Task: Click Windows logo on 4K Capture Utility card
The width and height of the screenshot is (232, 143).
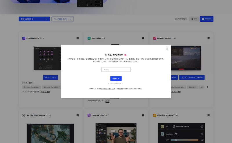Action: coord(77,115)
